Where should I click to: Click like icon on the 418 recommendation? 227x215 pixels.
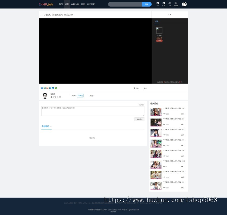pos(182,187)
